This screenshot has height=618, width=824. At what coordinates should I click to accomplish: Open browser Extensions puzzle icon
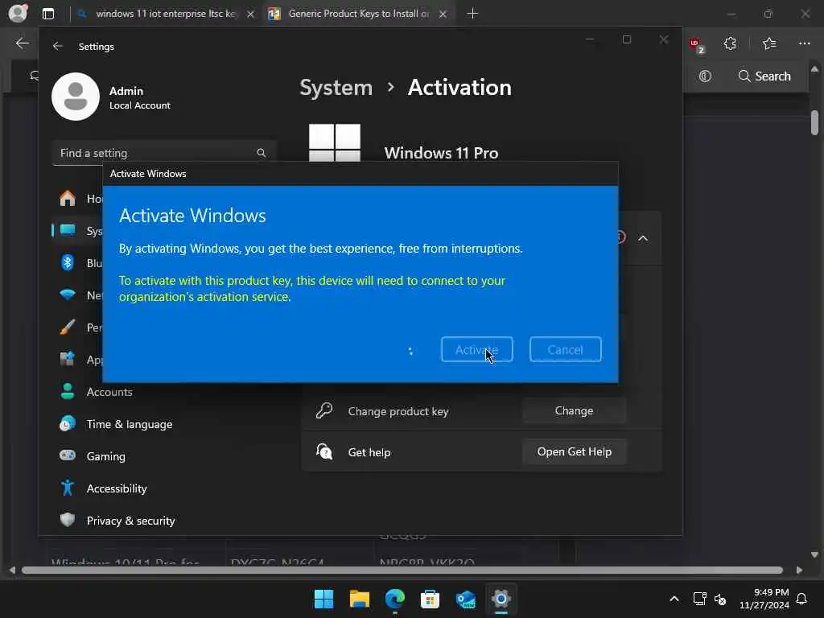coord(730,43)
